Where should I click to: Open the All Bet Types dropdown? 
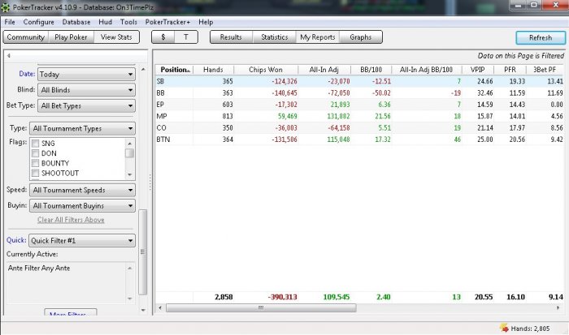(86, 105)
